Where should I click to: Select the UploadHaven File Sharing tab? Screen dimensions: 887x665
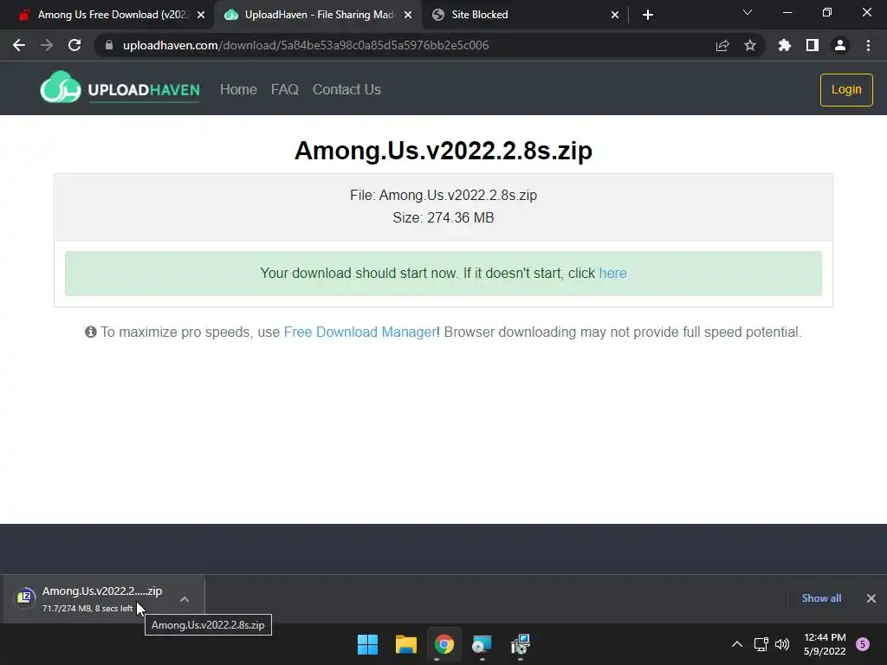click(318, 15)
